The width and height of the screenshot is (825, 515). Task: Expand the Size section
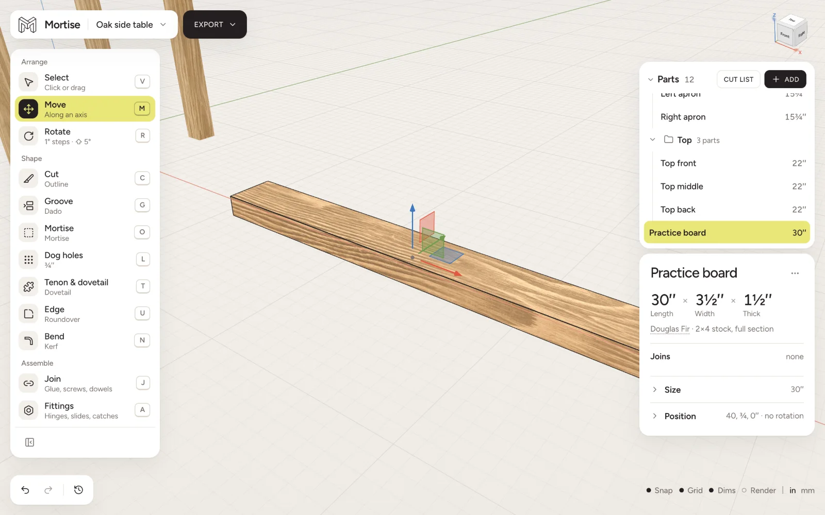[727, 390]
